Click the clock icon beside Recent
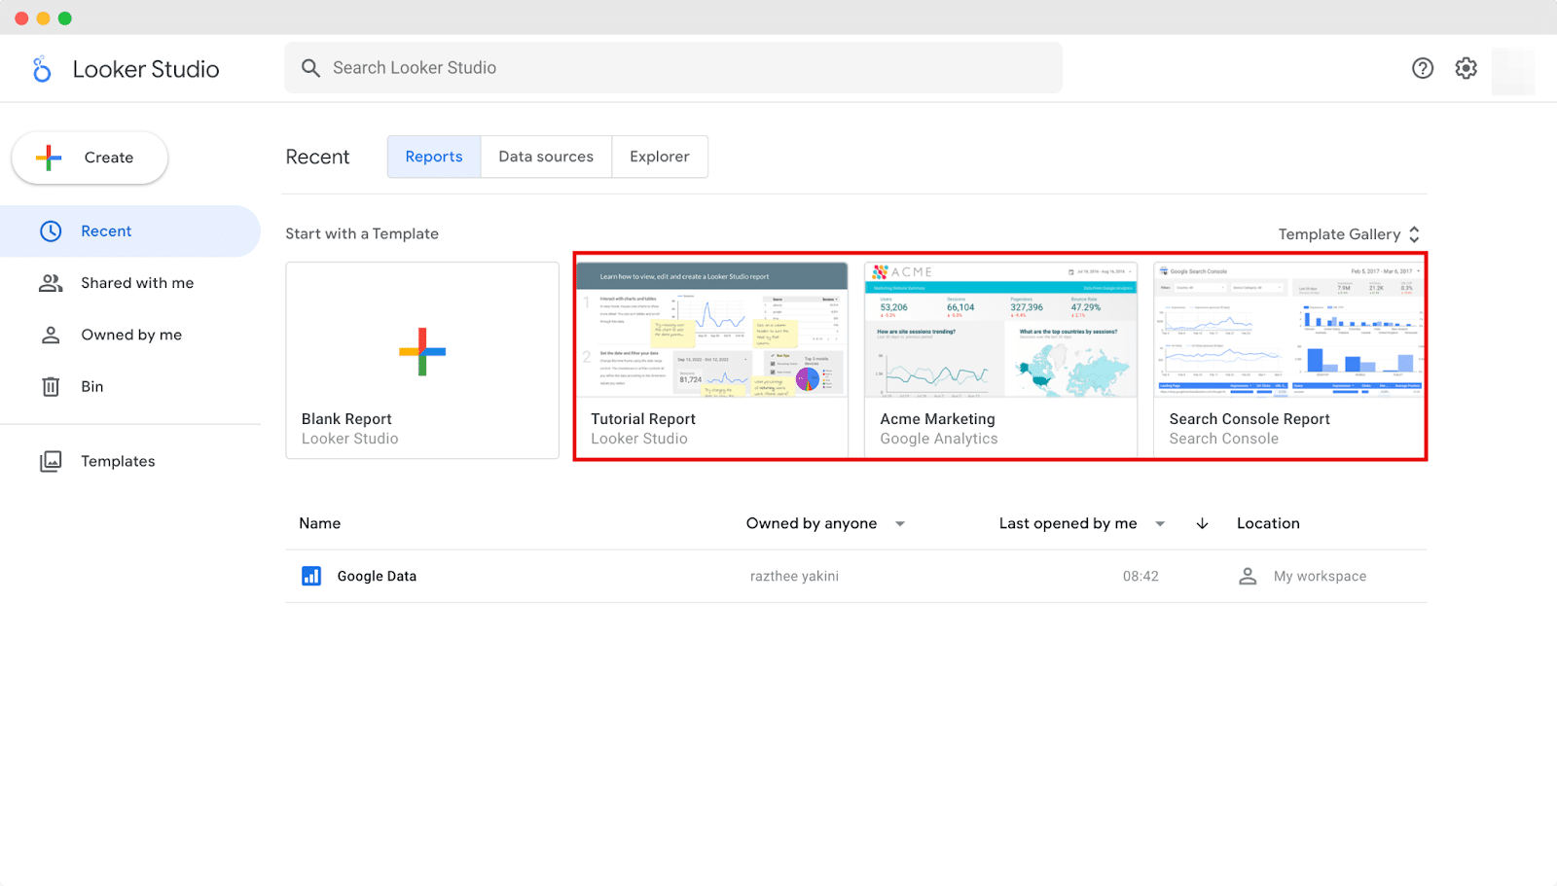The image size is (1557, 886). 51,231
